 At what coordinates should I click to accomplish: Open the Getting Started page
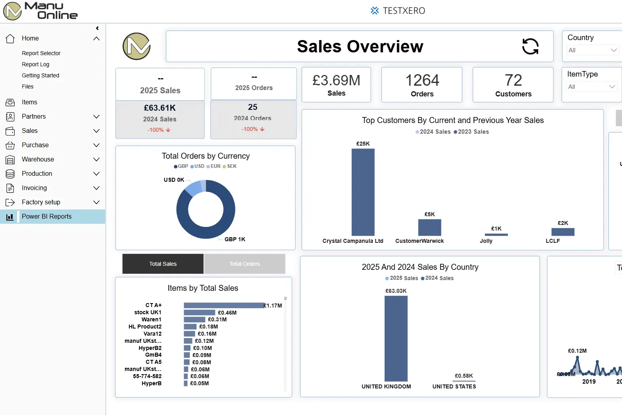(40, 75)
